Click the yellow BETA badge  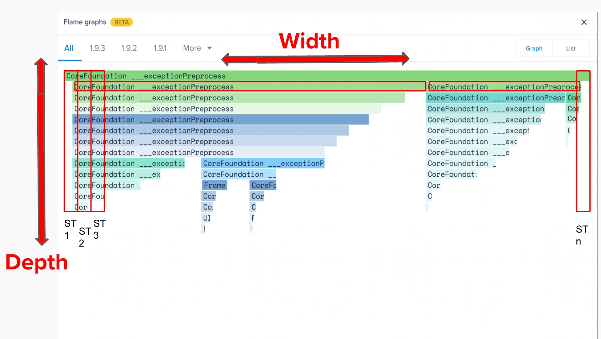tap(122, 22)
